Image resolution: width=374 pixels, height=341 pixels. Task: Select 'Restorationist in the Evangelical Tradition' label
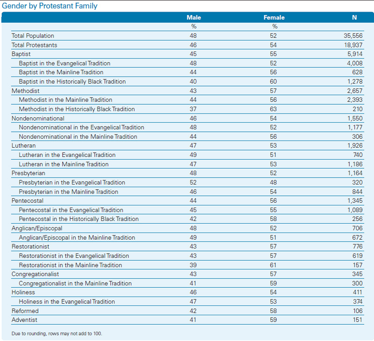[x=74, y=256]
